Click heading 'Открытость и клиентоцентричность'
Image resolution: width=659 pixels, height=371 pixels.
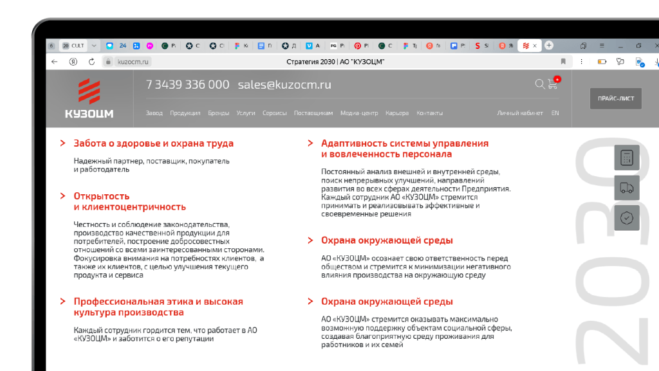(129, 201)
